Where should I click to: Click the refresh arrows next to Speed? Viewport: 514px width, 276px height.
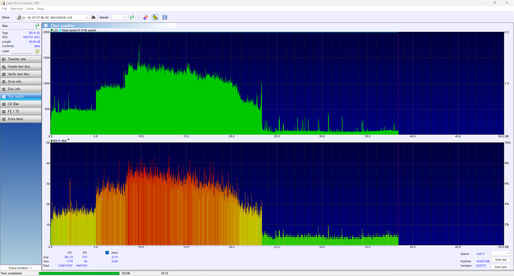click(x=132, y=17)
